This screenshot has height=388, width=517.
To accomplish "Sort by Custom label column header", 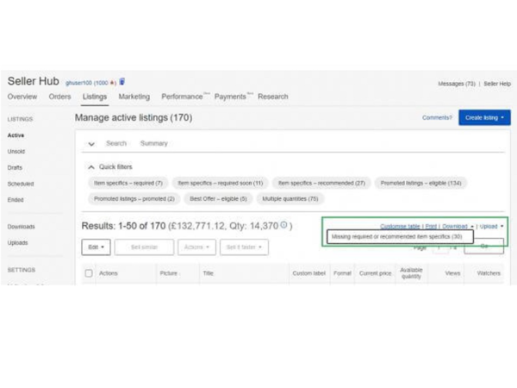I will 309,273.
